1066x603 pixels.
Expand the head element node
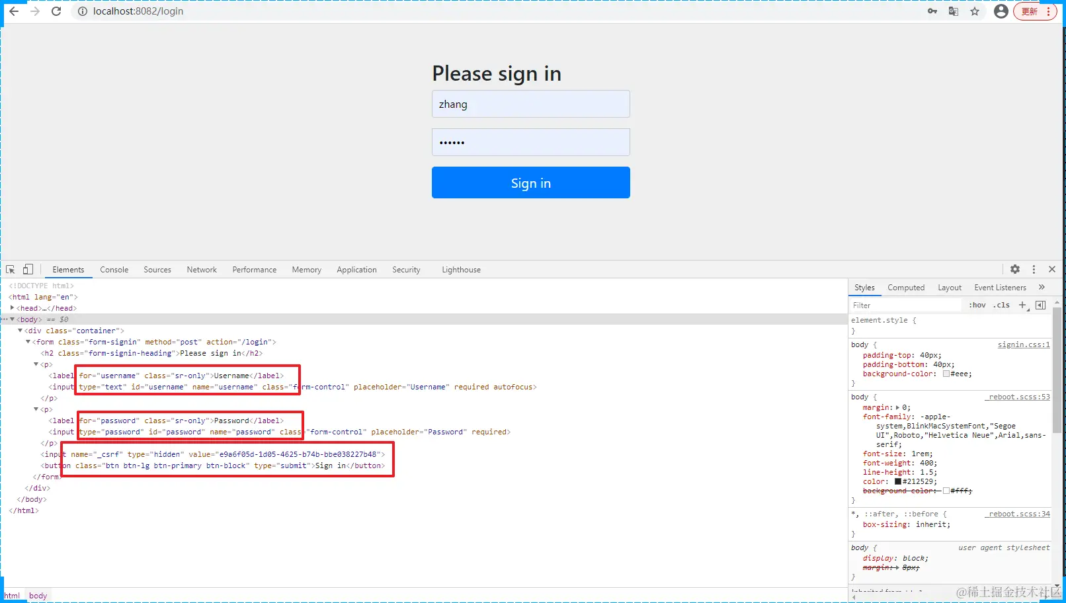point(13,308)
